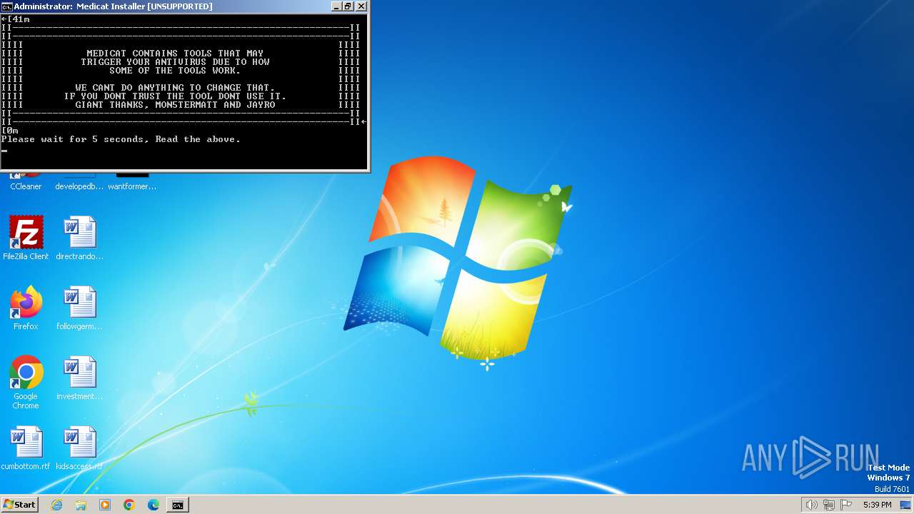Click the Medicat Installer title bar

point(184,6)
